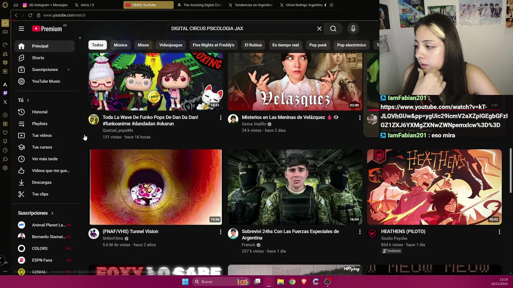Open Studio Psycho channel link
Viewport: 513px width, 288px height.
394,238
